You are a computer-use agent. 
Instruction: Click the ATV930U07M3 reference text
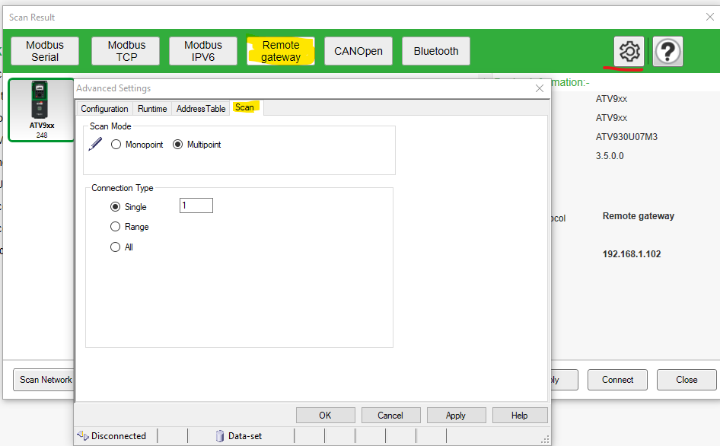(x=626, y=137)
